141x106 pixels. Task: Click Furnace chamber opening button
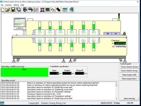coord(129,67)
